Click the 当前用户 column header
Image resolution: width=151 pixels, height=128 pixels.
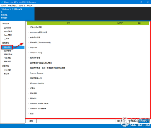point(120,23)
